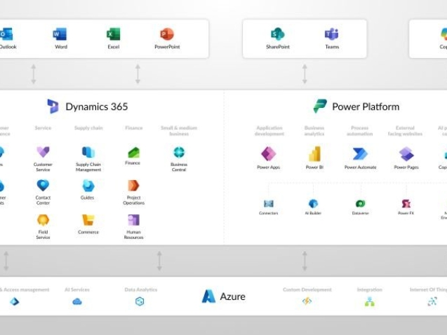
Task: Open the SharePoint icon
Action: click(x=277, y=34)
